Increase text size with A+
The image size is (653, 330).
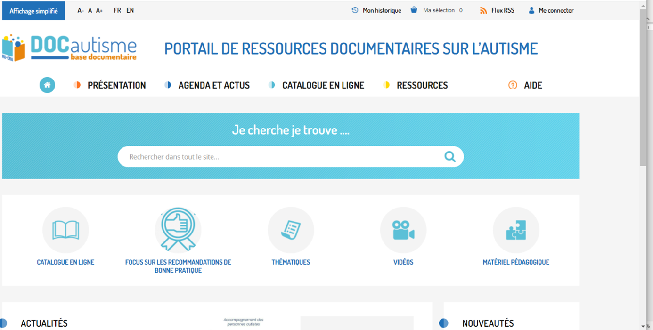[x=99, y=10]
